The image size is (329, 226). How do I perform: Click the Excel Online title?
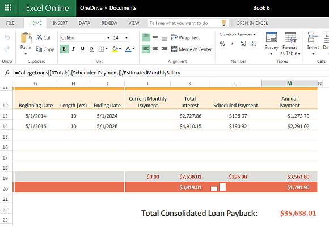pos(48,8)
